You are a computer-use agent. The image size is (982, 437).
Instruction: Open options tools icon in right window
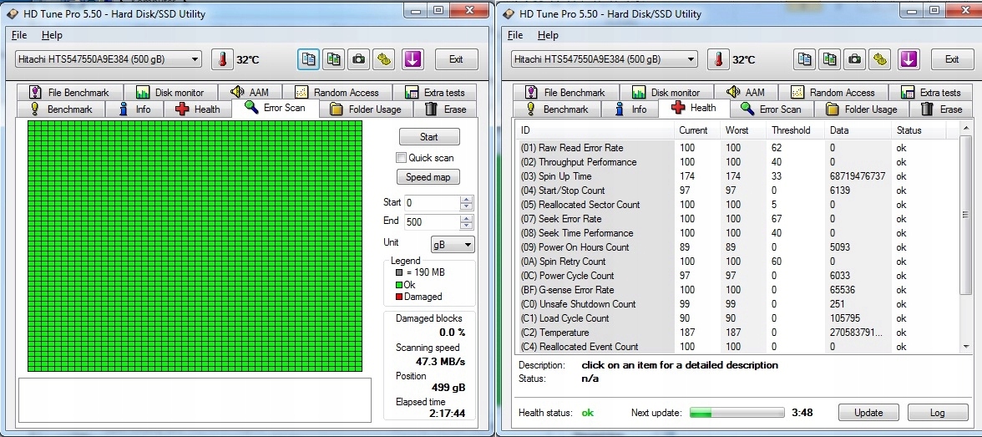(880, 59)
